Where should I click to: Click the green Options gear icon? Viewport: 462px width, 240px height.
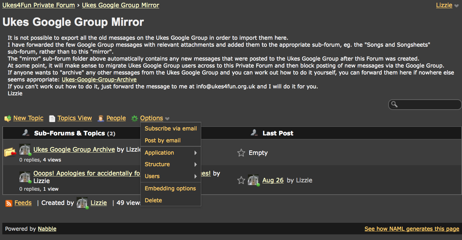[x=134, y=119]
